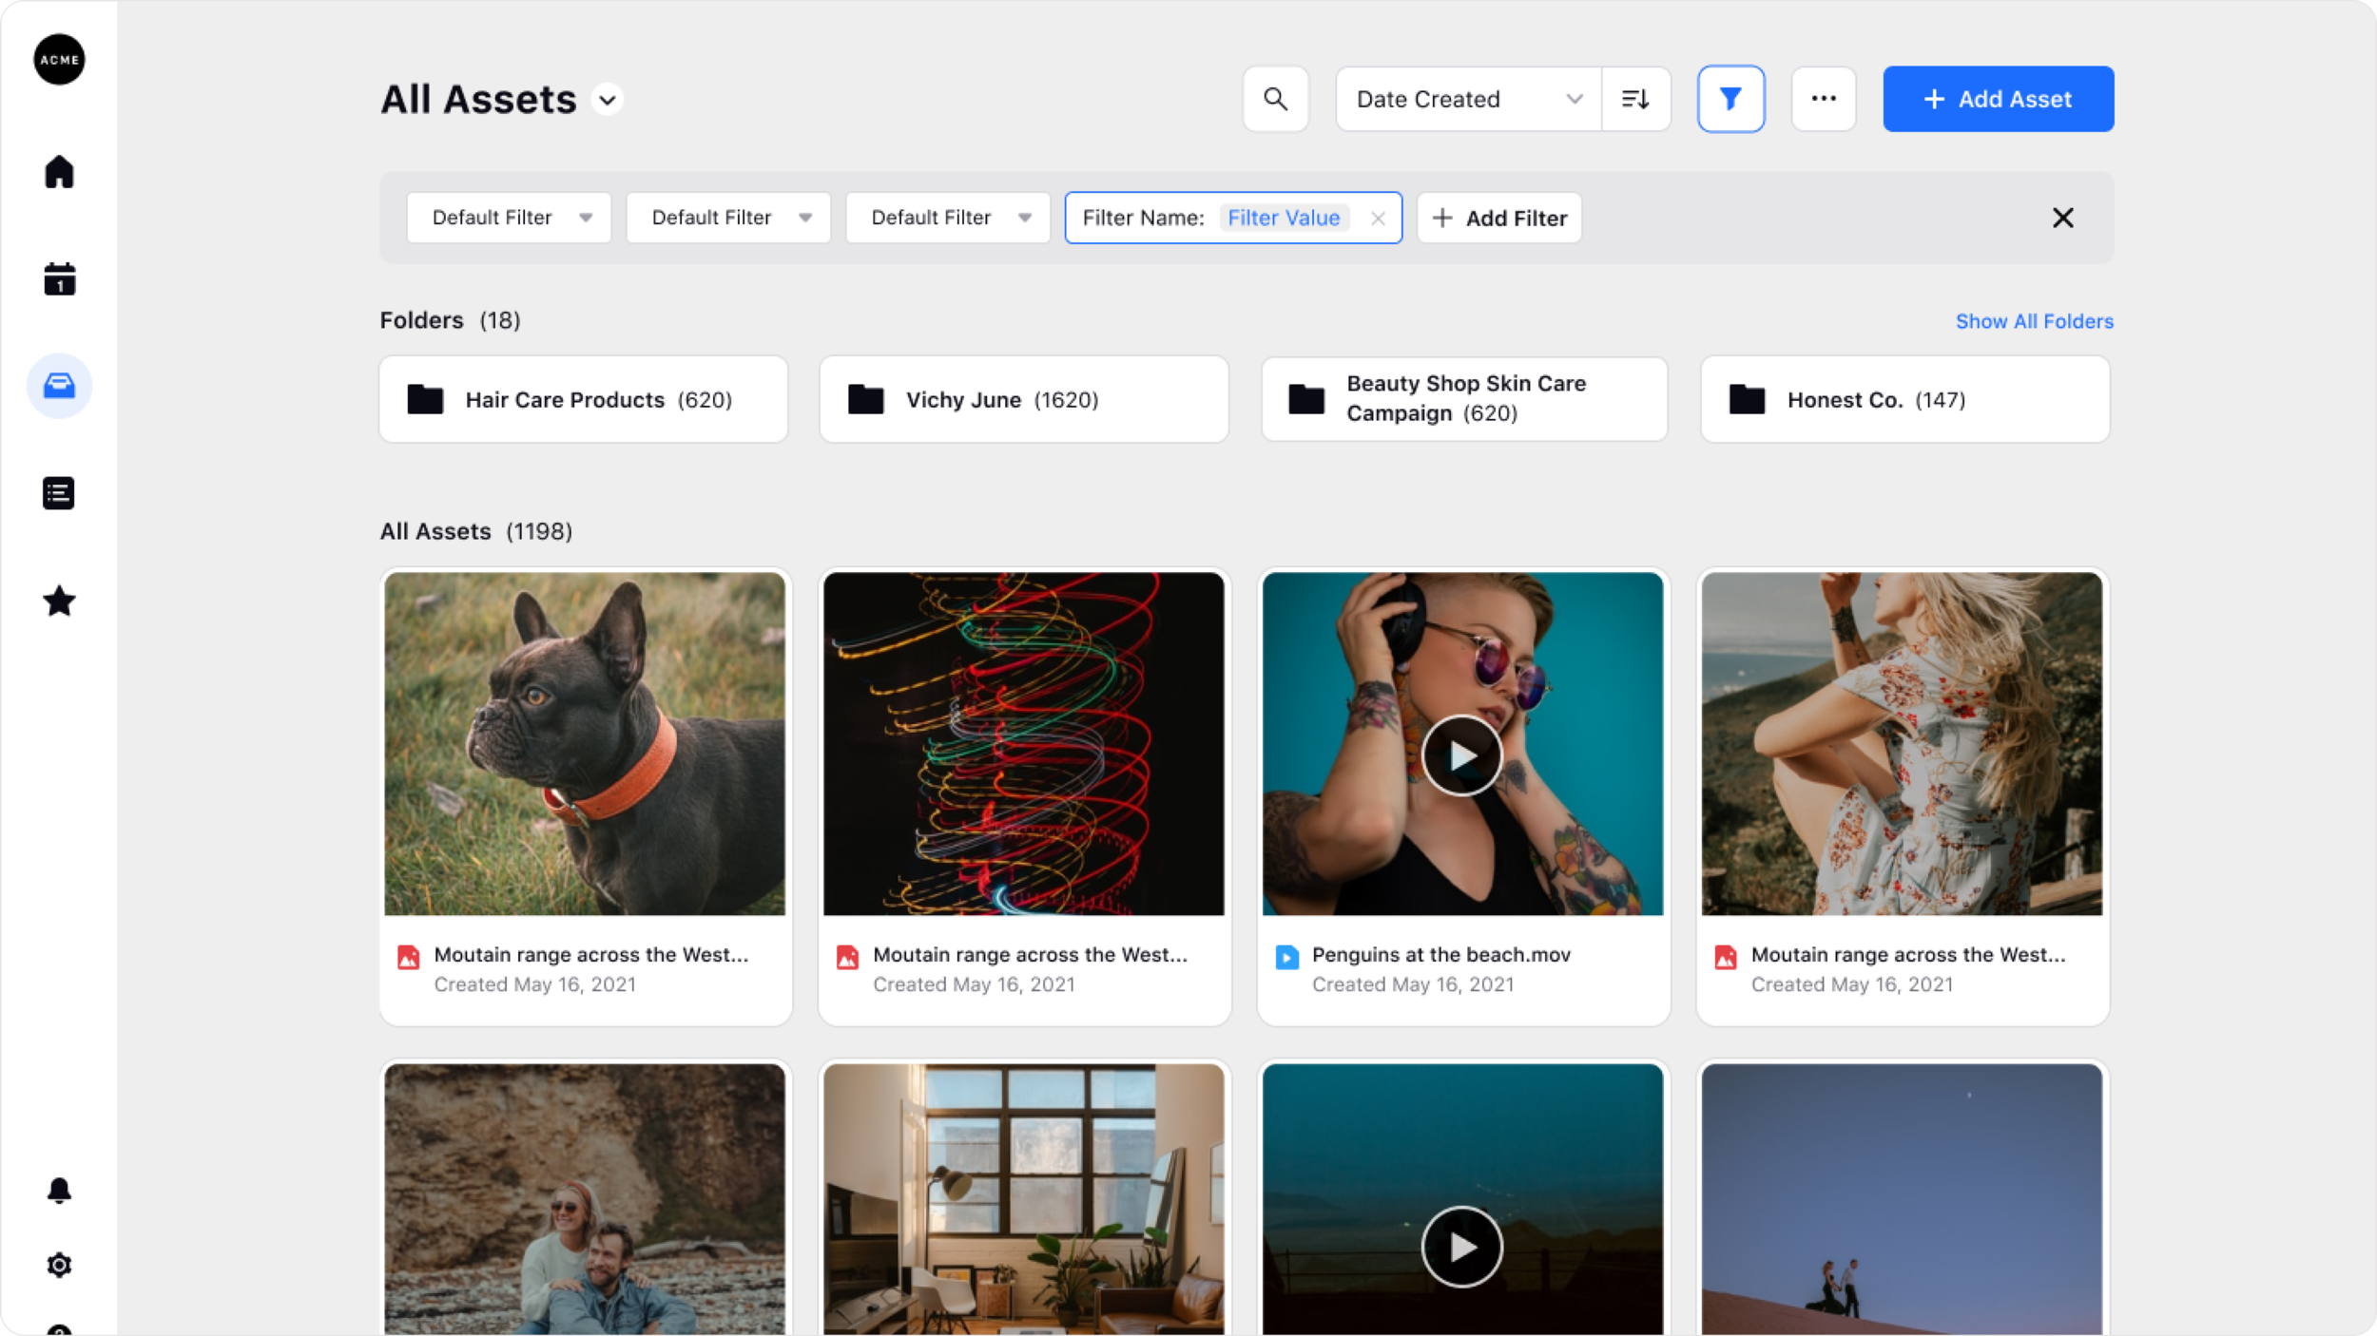Open the couple at dusk thumbnail
The width and height of the screenshot is (2377, 1336).
coord(1902,1199)
